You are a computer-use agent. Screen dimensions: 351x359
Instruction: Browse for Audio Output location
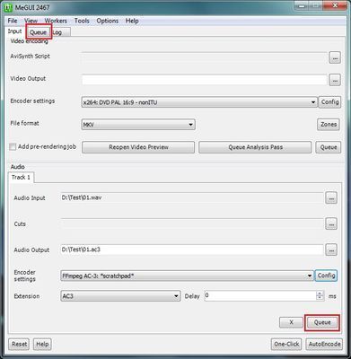(x=331, y=250)
